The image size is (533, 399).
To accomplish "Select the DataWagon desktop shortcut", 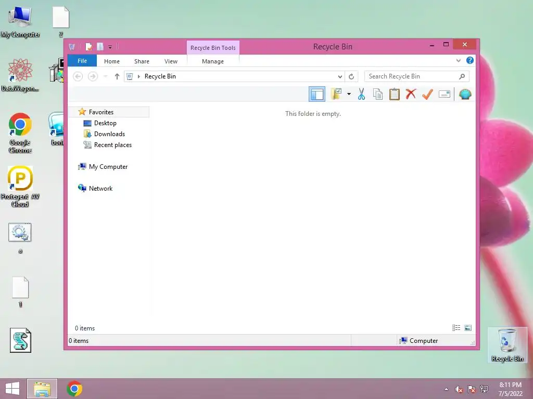I will point(20,75).
